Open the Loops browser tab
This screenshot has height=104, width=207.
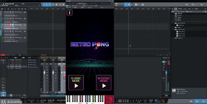(185, 9)
